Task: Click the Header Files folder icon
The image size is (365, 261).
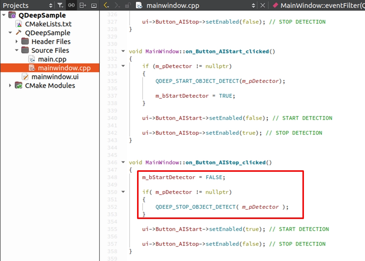Action: coord(25,41)
